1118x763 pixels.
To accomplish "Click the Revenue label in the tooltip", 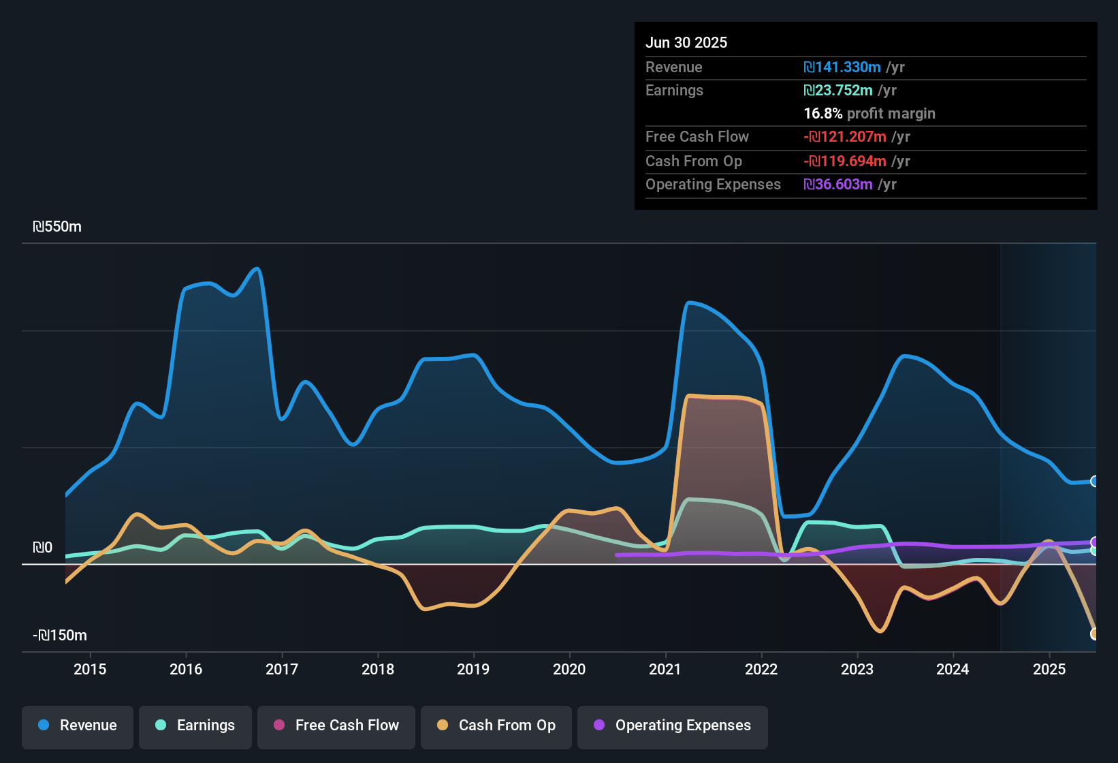I will 674,67.
